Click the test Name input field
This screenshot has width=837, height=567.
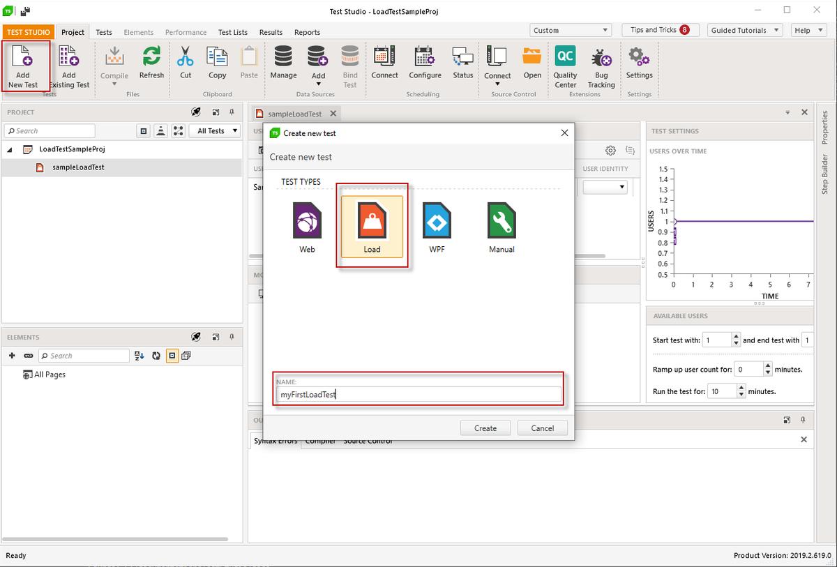coord(418,395)
